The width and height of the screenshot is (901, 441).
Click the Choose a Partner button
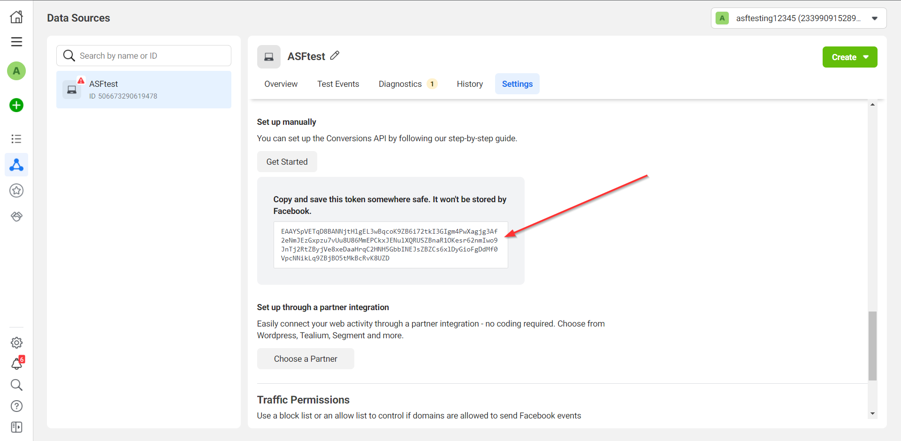(305, 359)
